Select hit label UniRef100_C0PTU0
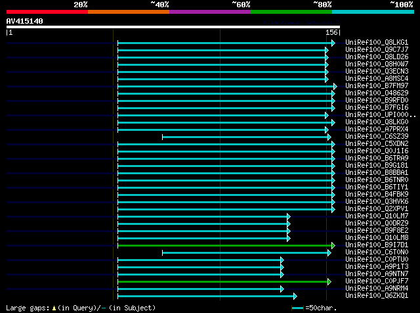This screenshot has height=313, width=420. 377,260
